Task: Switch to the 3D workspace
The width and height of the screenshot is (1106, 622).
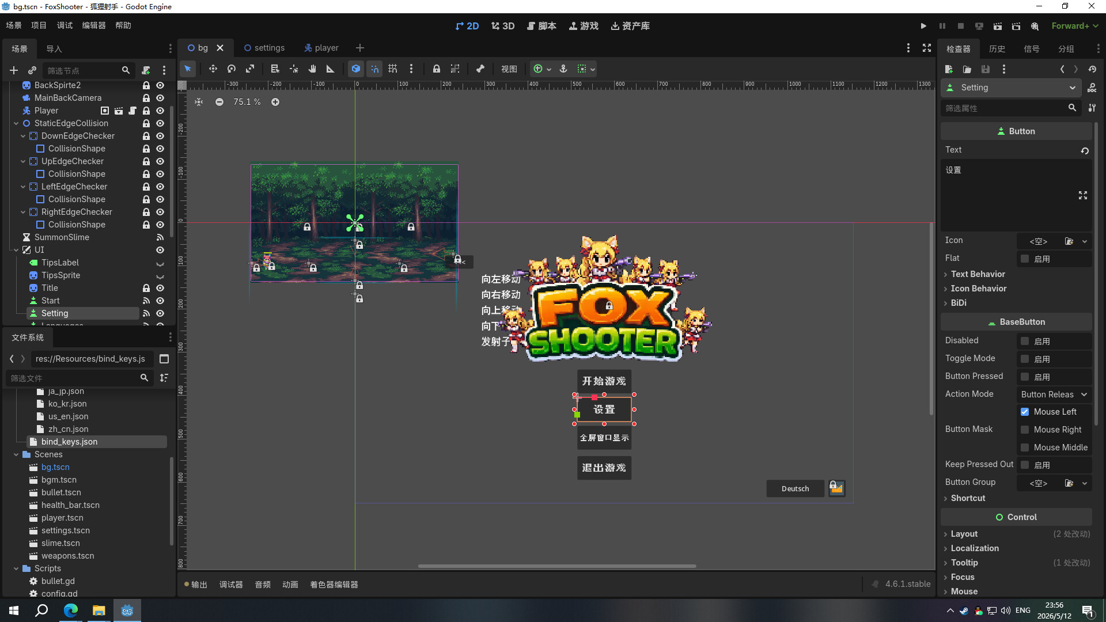Action: click(x=503, y=26)
